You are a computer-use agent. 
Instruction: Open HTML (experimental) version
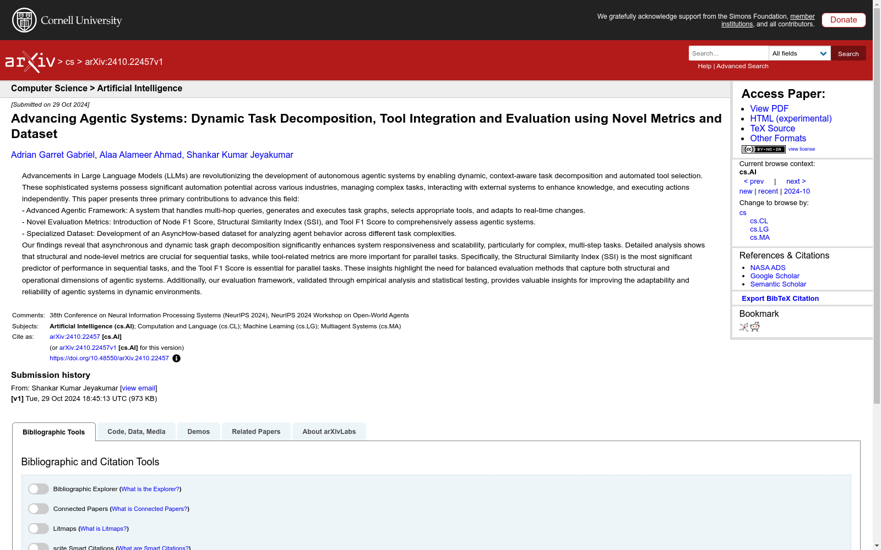791,119
